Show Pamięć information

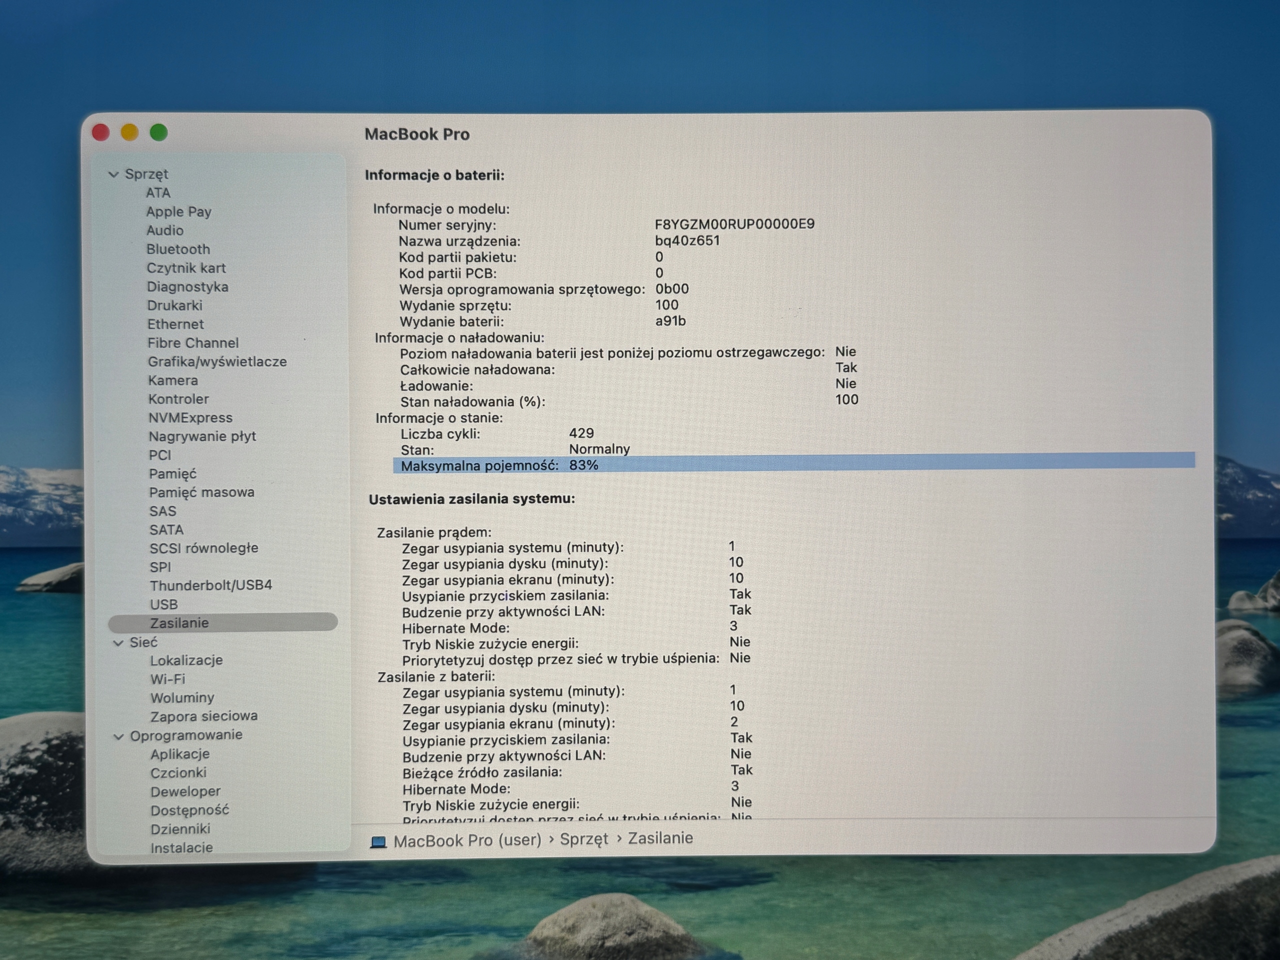click(x=173, y=474)
